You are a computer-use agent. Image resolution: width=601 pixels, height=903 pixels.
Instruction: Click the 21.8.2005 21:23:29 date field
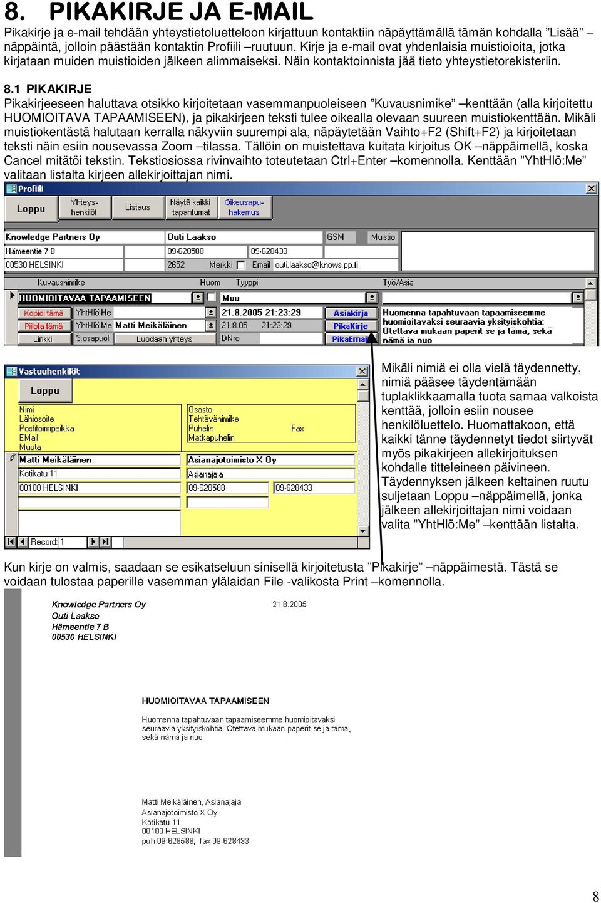click(x=270, y=312)
